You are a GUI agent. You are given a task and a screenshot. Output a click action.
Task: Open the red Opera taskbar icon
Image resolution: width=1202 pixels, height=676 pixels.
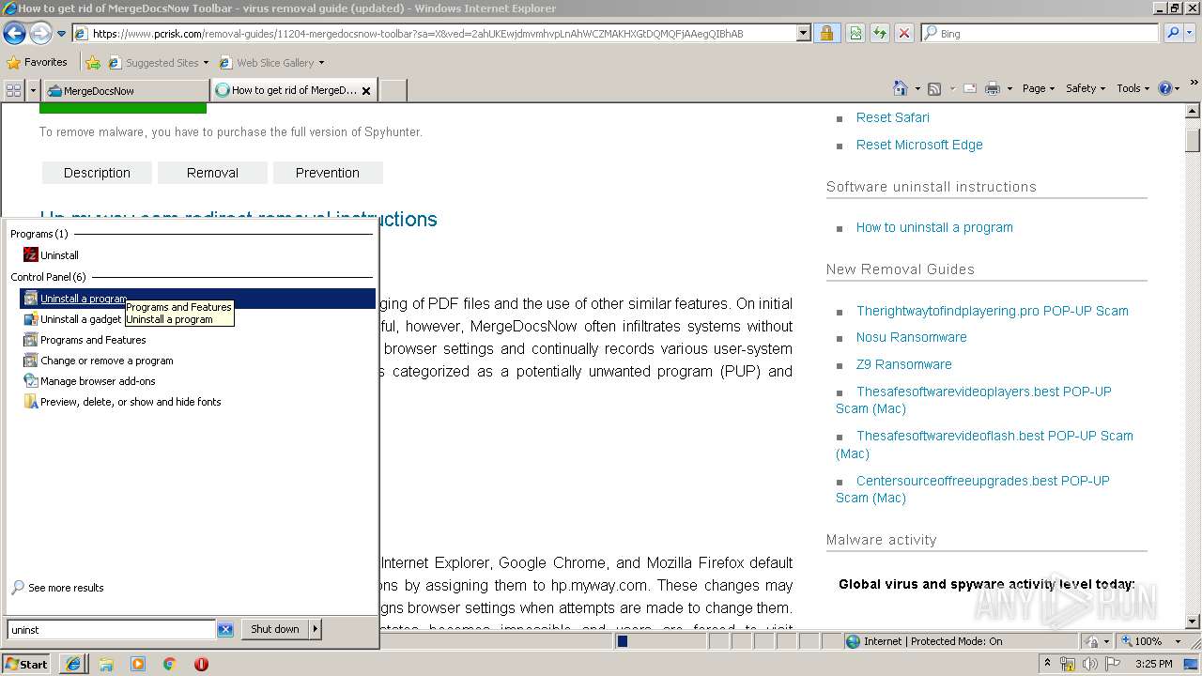(201, 664)
